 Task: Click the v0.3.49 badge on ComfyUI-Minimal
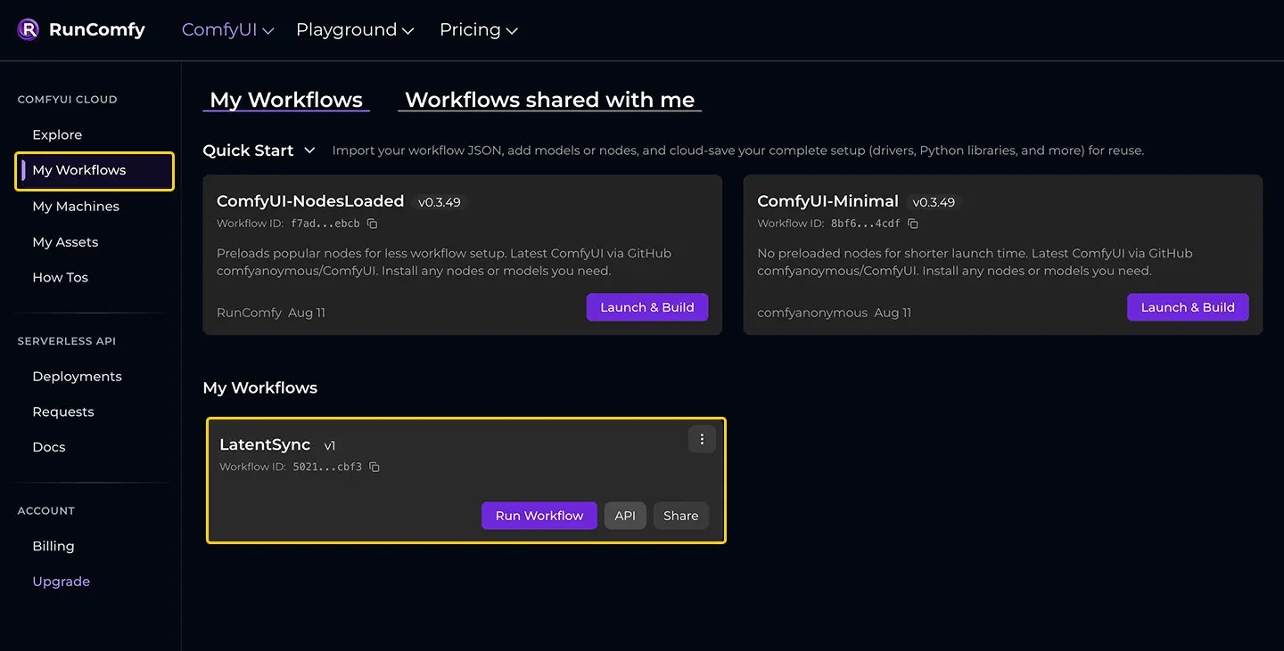tap(934, 202)
